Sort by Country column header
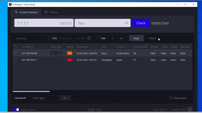Screen dimensions: 202x113 (121, 47)
